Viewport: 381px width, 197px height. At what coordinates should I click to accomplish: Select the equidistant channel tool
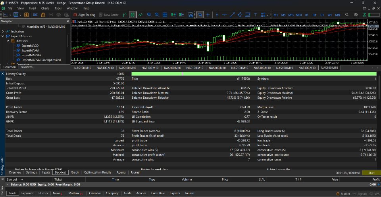(240, 15)
